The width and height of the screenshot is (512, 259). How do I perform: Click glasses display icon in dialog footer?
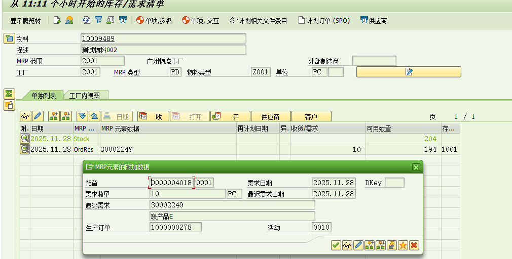[347, 245]
